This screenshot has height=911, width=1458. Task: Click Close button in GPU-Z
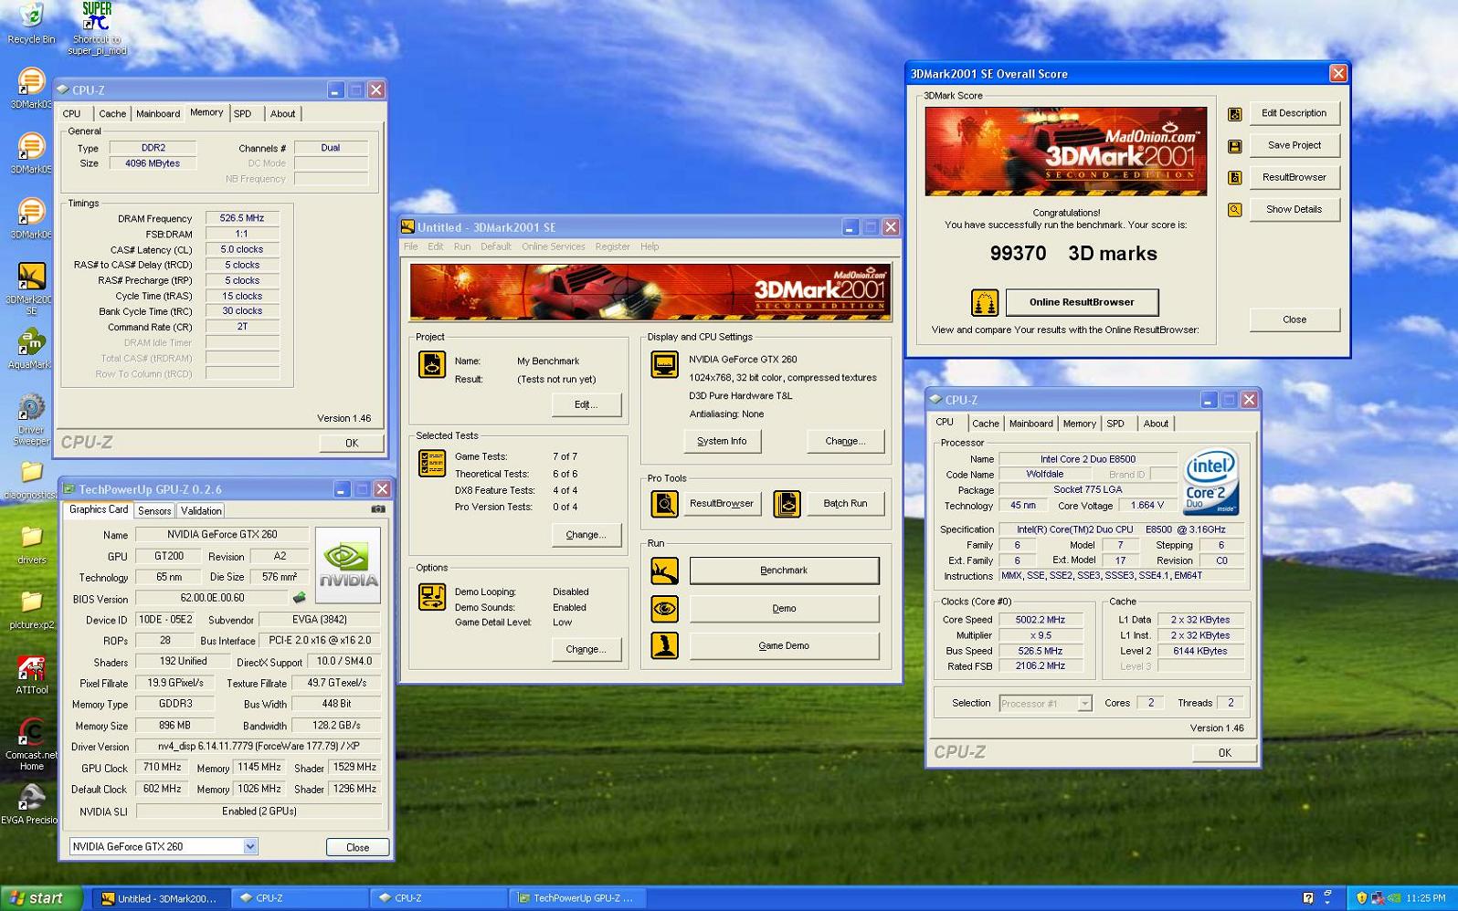(357, 847)
